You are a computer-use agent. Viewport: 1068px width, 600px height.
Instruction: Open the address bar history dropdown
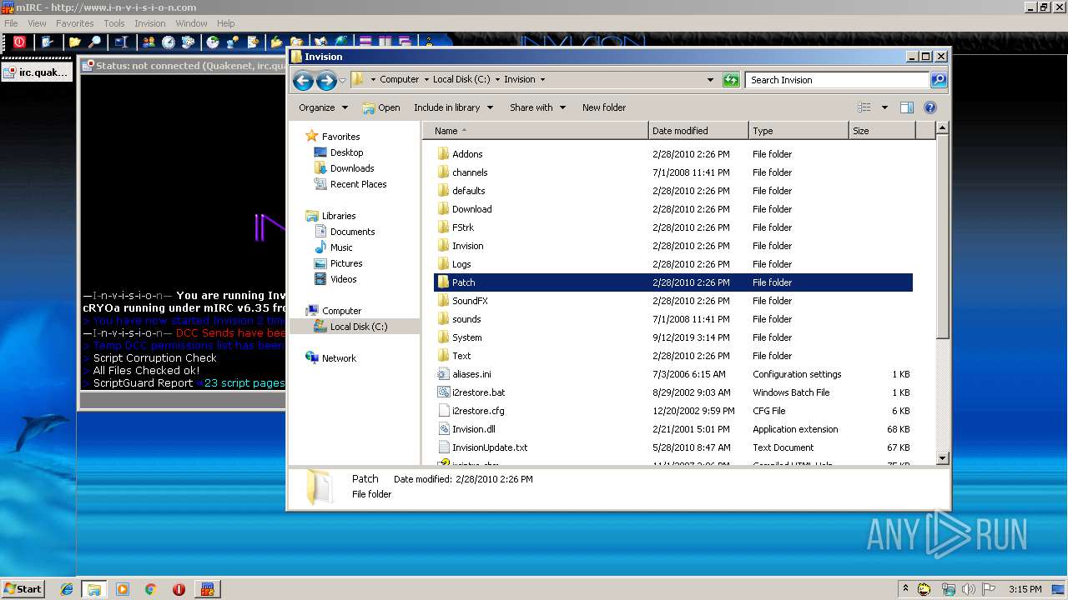[x=710, y=80]
